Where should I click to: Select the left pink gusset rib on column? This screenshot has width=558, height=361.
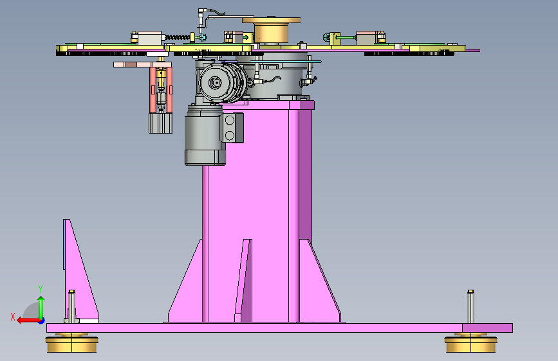pos(185,281)
